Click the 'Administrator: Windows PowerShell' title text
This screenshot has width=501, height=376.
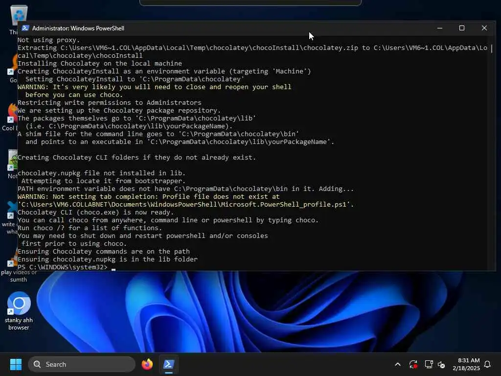coord(78,28)
